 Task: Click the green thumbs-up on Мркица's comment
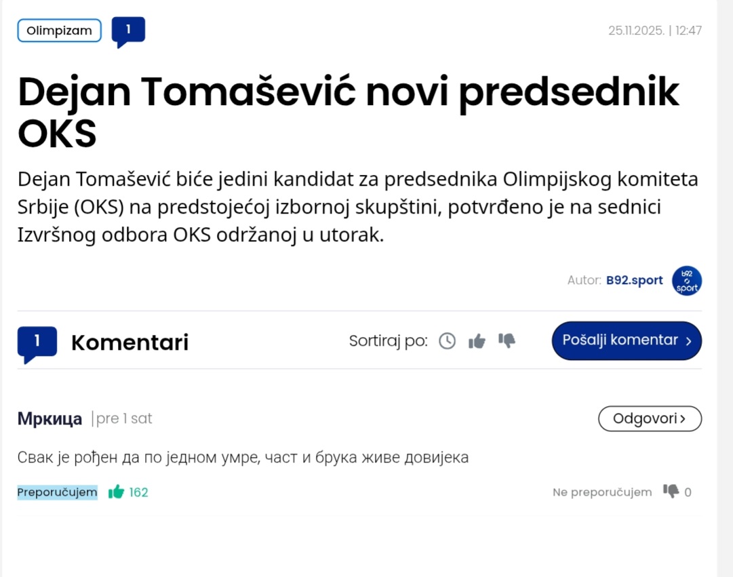tap(117, 492)
